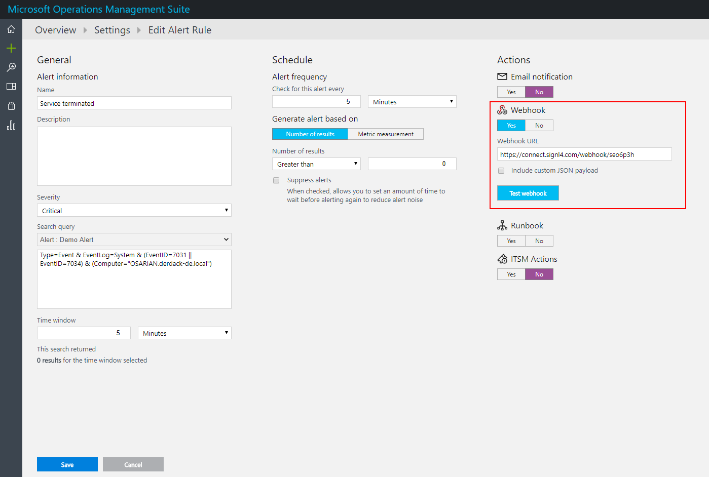The image size is (709, 477).
Task: Set Runbook to No
Action: [x=539, y=241]
